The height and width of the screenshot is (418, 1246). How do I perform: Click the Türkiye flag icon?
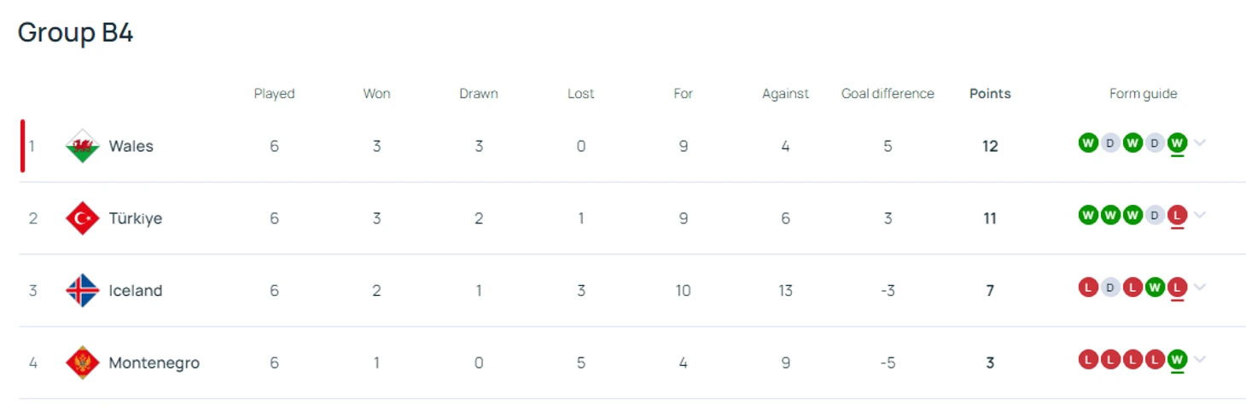82,218
